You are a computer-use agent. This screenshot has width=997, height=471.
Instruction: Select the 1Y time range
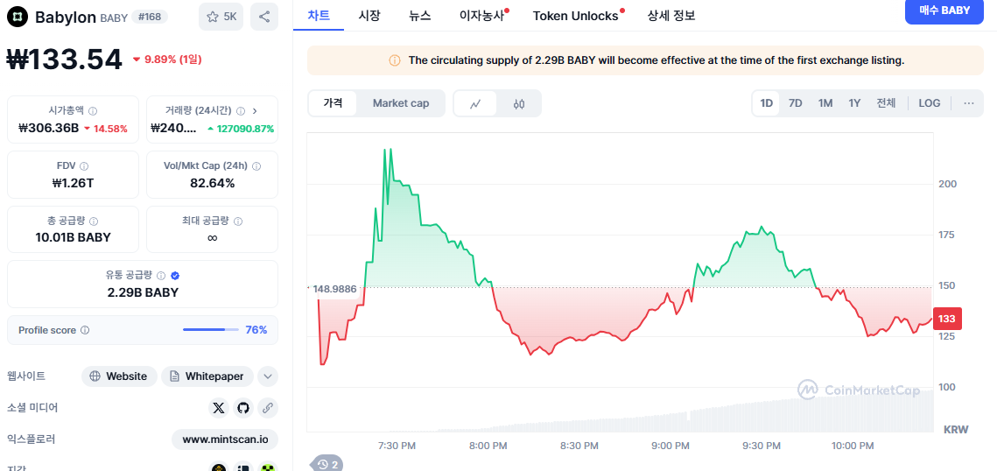854,103
